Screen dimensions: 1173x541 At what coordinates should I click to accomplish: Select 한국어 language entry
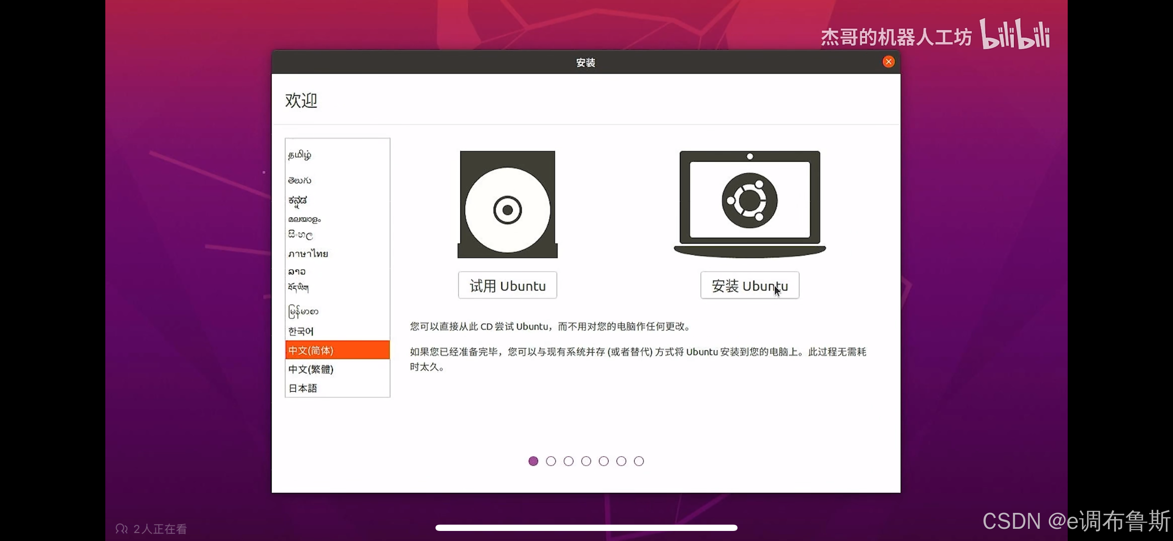(337, 331)
